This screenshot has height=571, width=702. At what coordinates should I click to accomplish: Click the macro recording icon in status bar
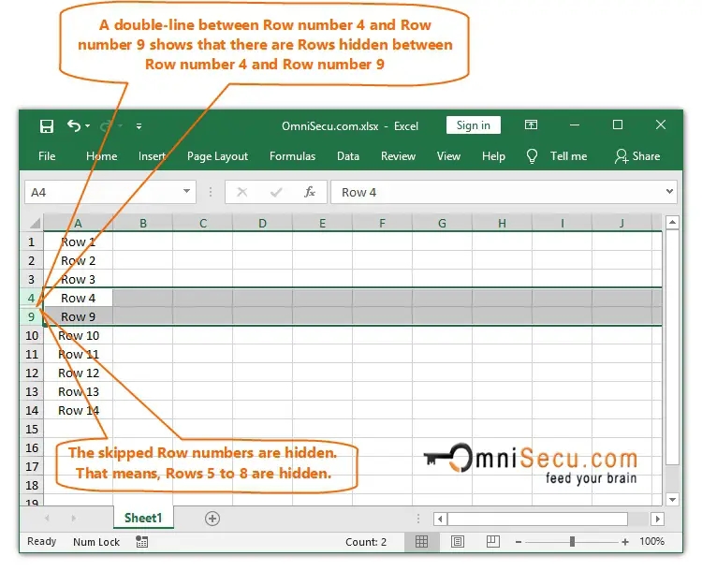(141, 541)
